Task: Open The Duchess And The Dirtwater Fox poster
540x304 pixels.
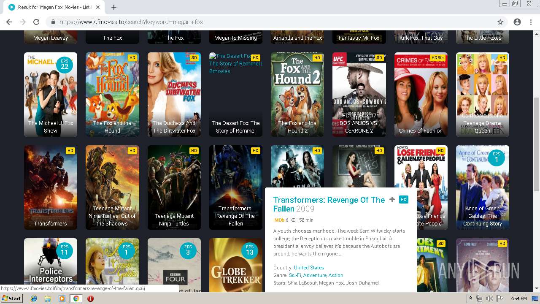Action: 174,95
